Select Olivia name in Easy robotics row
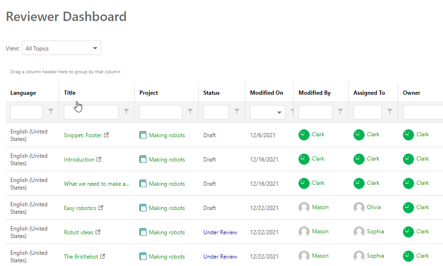 pyautogui.click(x=374, y=207)
